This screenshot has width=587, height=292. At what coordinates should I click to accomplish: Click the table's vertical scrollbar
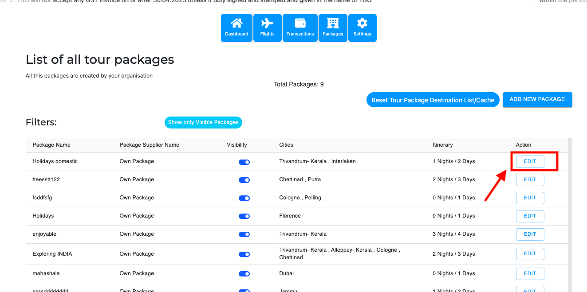570,213
